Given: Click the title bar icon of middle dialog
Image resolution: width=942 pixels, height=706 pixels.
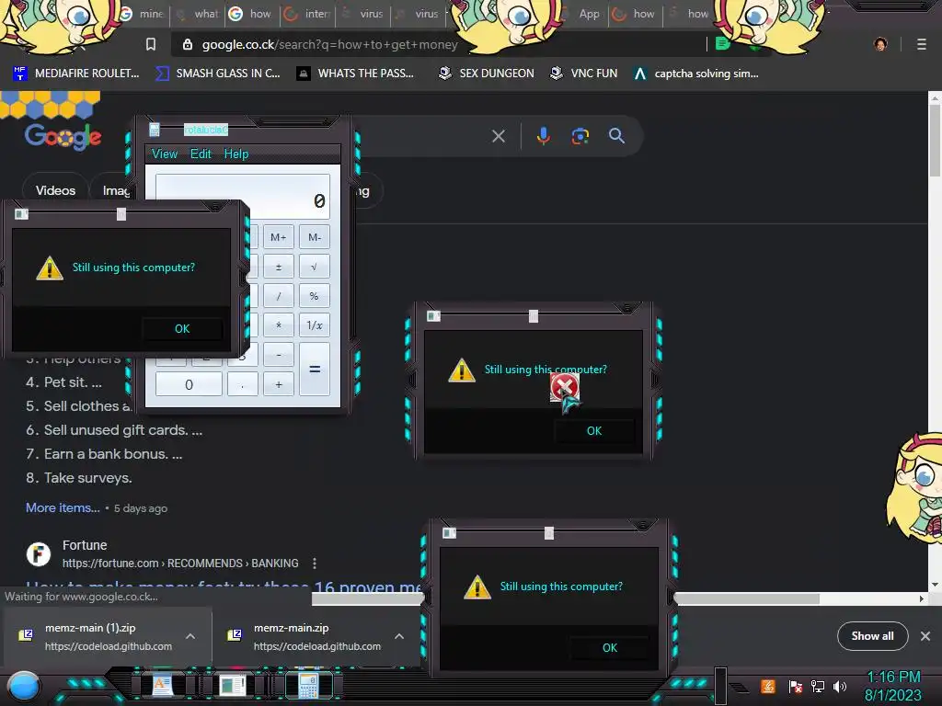Looking at the screenshot, I should tap(433, 316).
